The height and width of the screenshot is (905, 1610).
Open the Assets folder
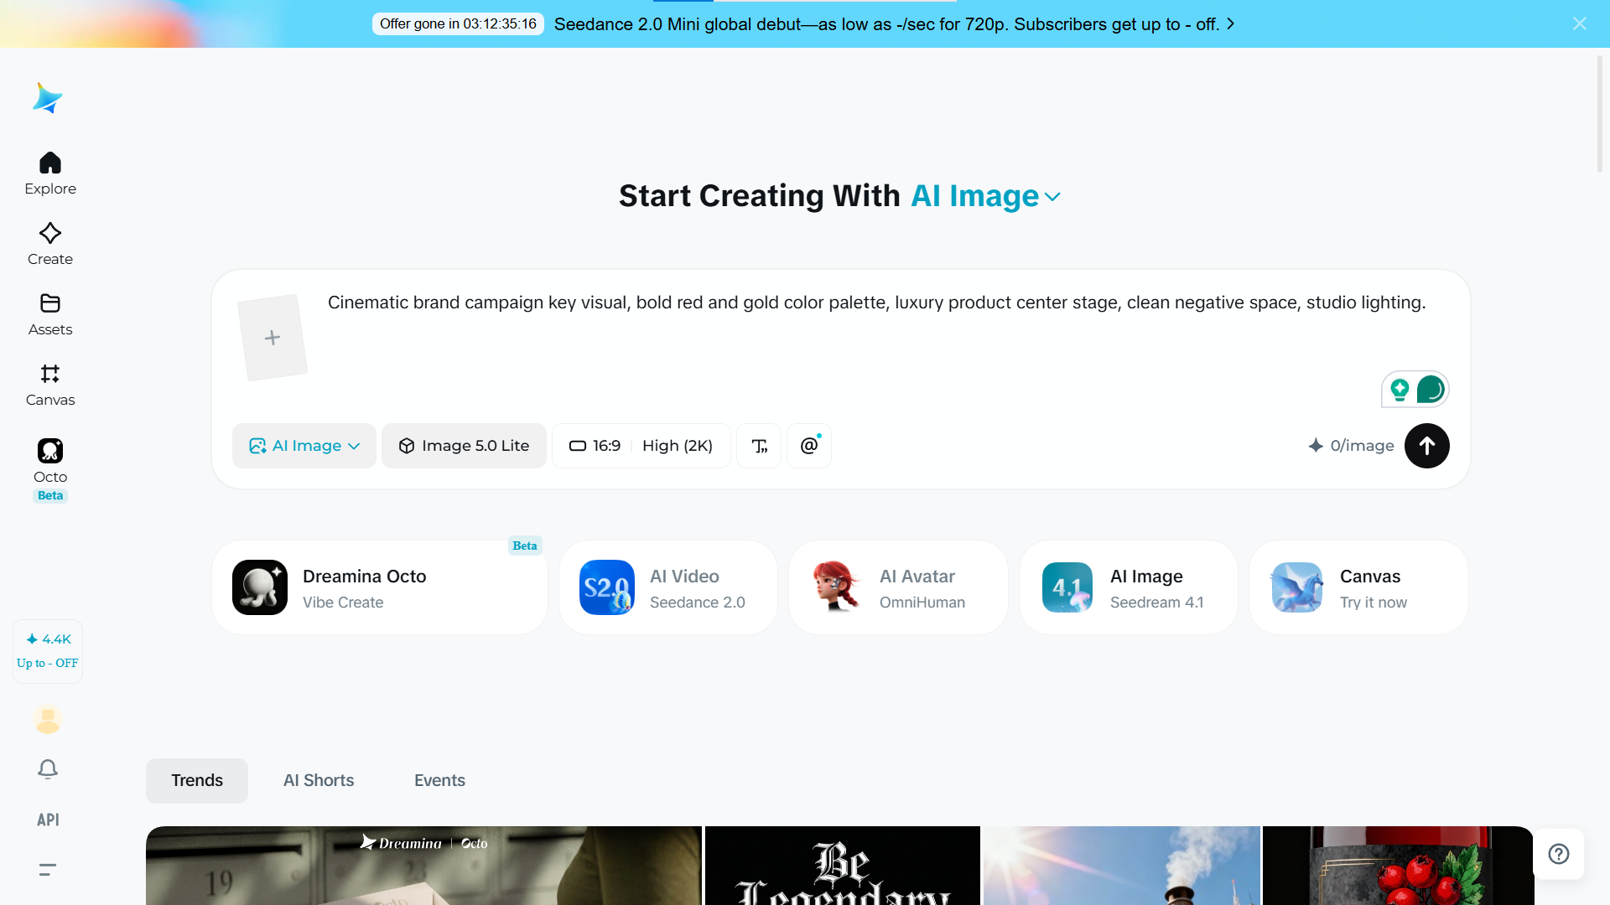tap(50, 314)
